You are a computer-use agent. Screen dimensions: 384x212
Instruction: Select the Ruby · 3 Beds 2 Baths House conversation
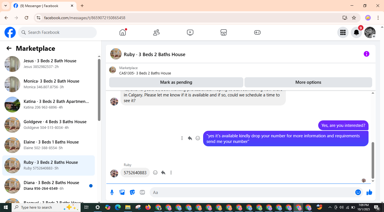click(48, 165)
